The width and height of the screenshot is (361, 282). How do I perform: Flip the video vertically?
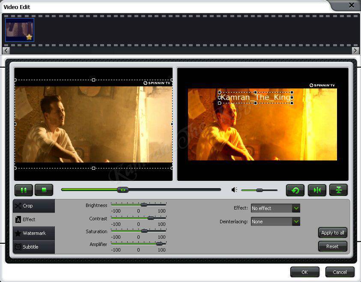(x=338, y=190)
